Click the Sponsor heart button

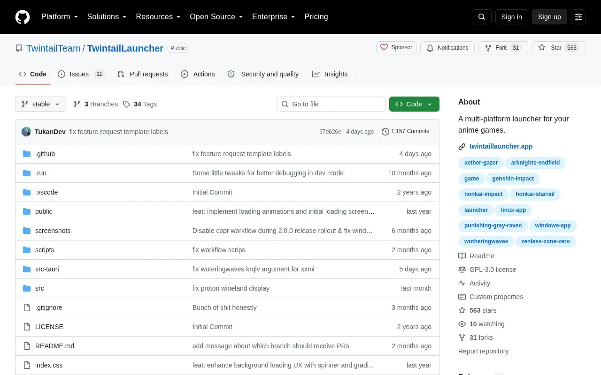tap(396, 47)
